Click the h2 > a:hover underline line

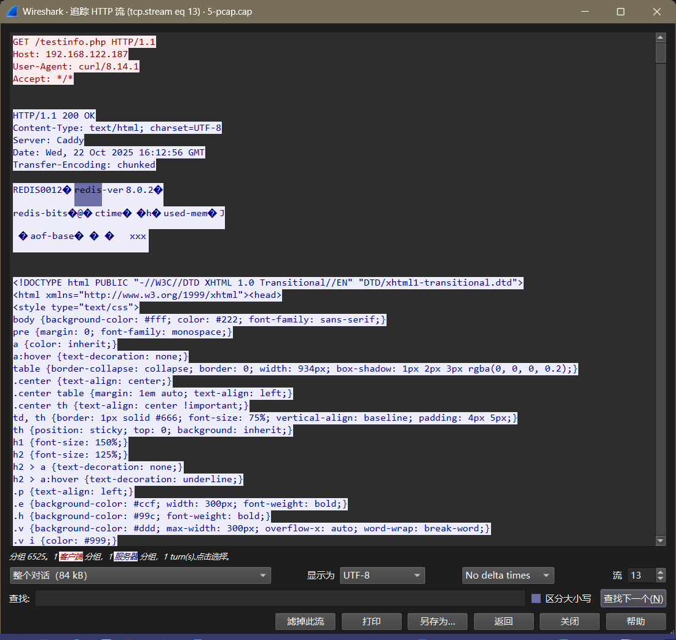tap(128, 479)
